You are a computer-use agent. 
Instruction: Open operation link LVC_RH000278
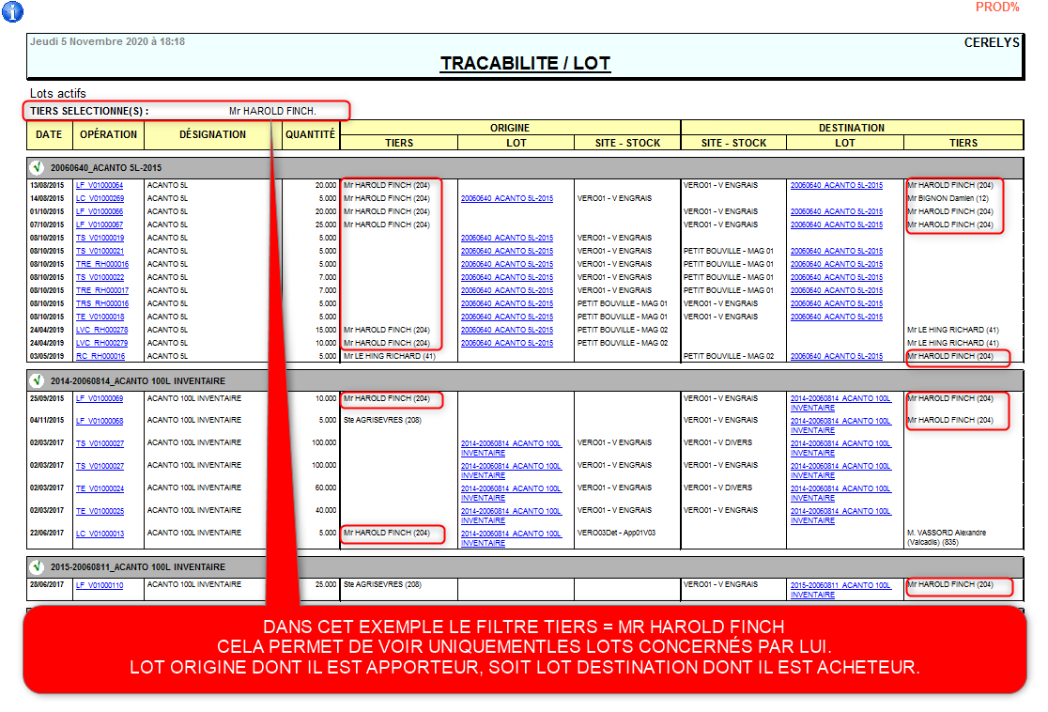tap(101, 330)
